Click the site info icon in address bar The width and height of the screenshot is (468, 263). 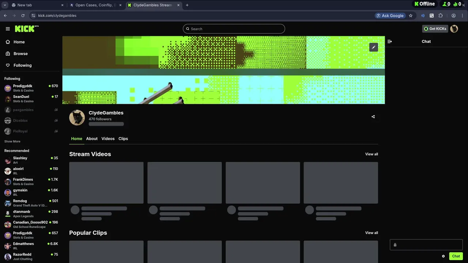33,16
